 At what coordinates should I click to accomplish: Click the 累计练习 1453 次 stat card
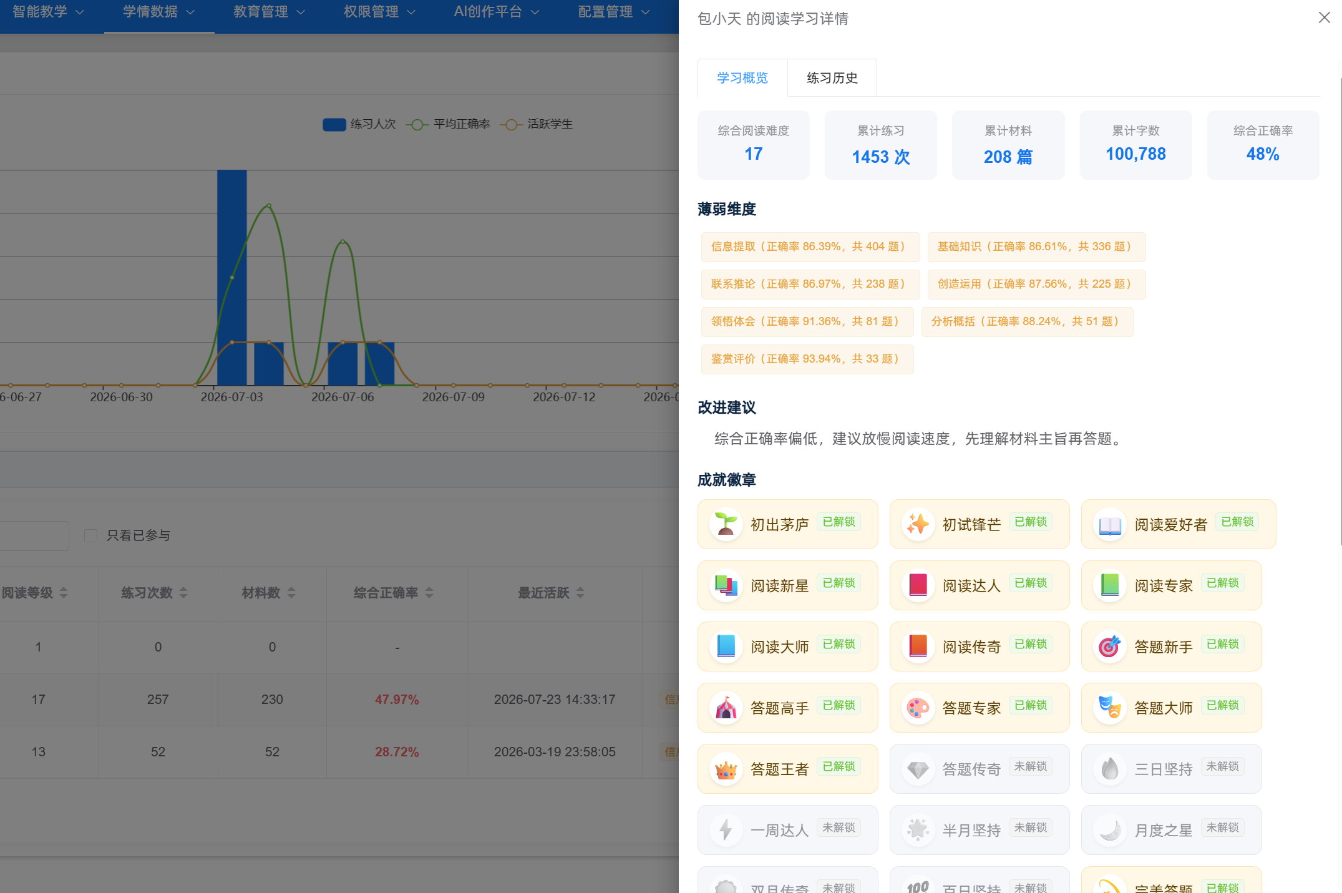(x=880, y=145)
